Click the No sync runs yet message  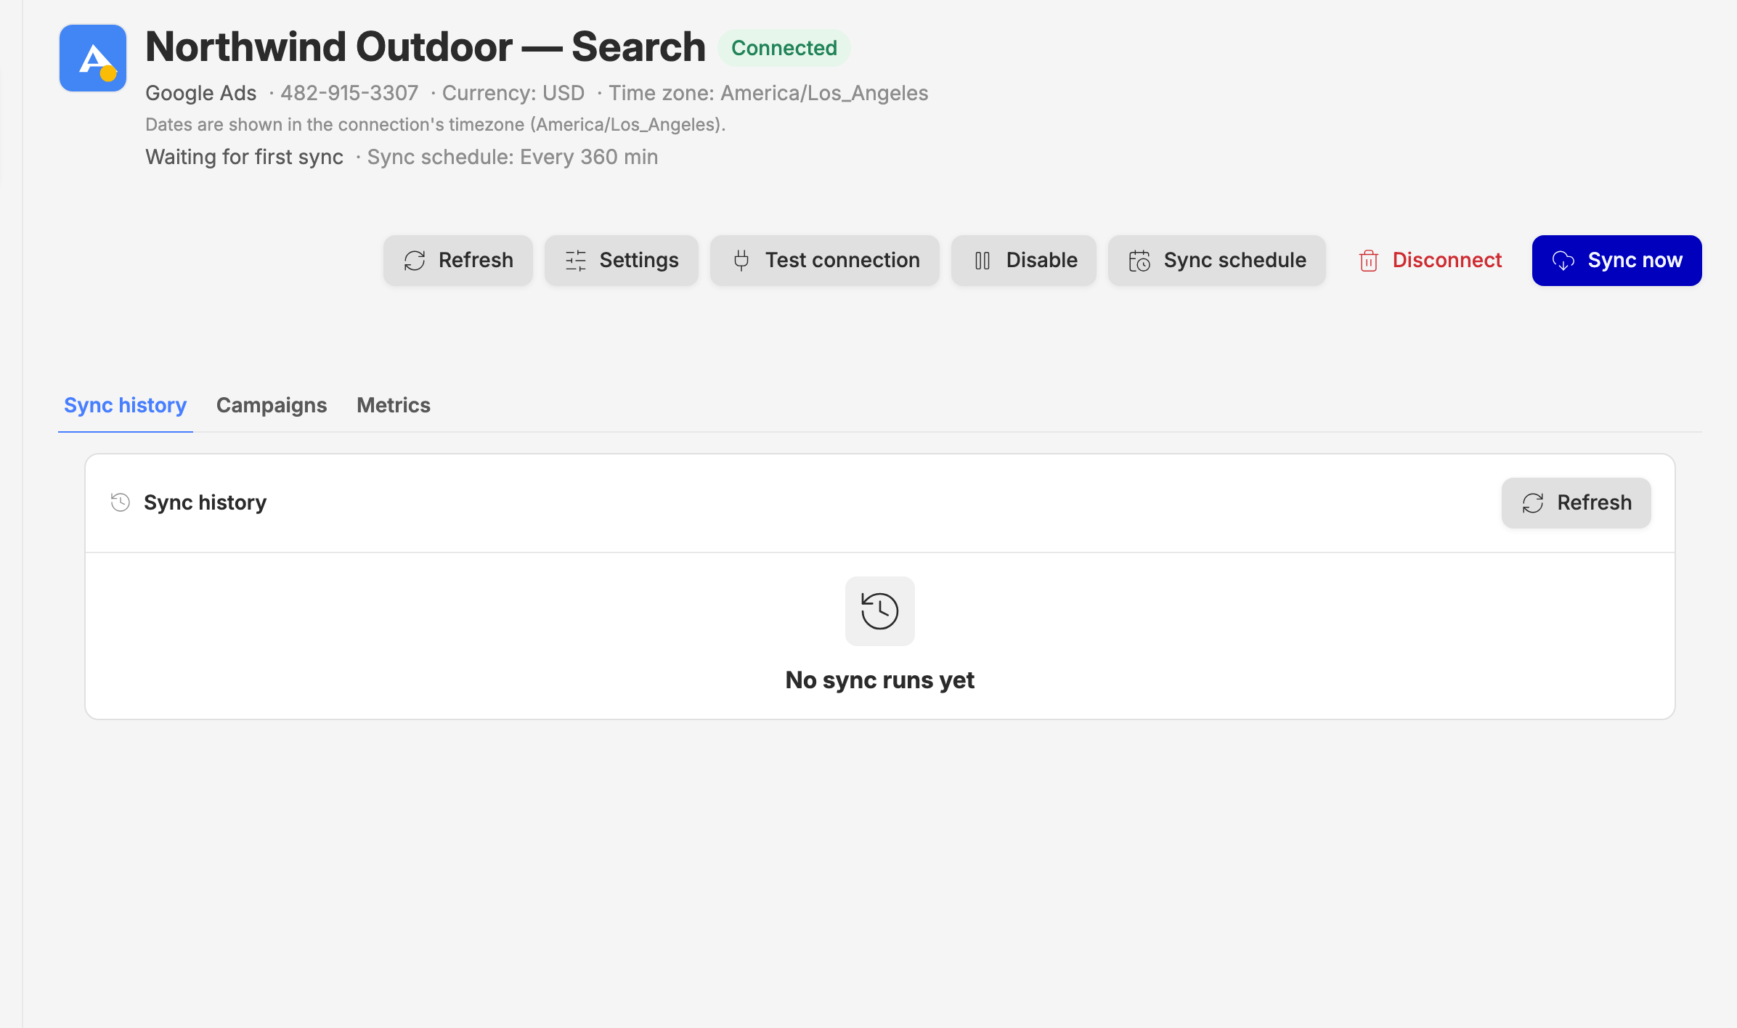[x=880, y=680]
